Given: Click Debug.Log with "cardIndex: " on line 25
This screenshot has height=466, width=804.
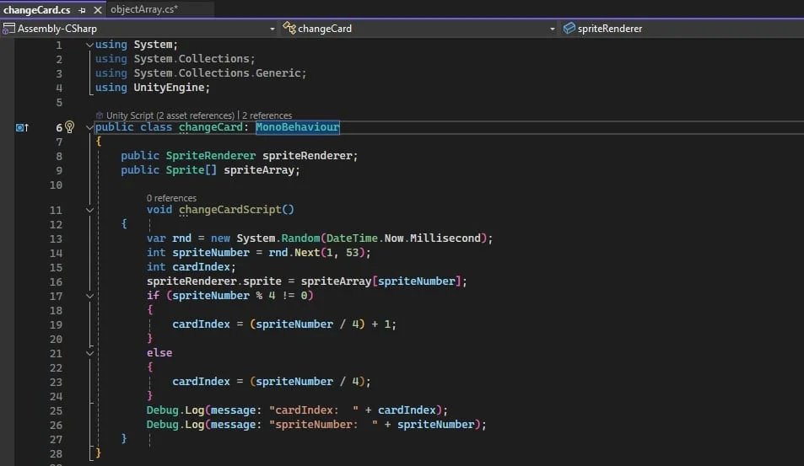Looking at the screenshot, I should (x=297, y=410).
